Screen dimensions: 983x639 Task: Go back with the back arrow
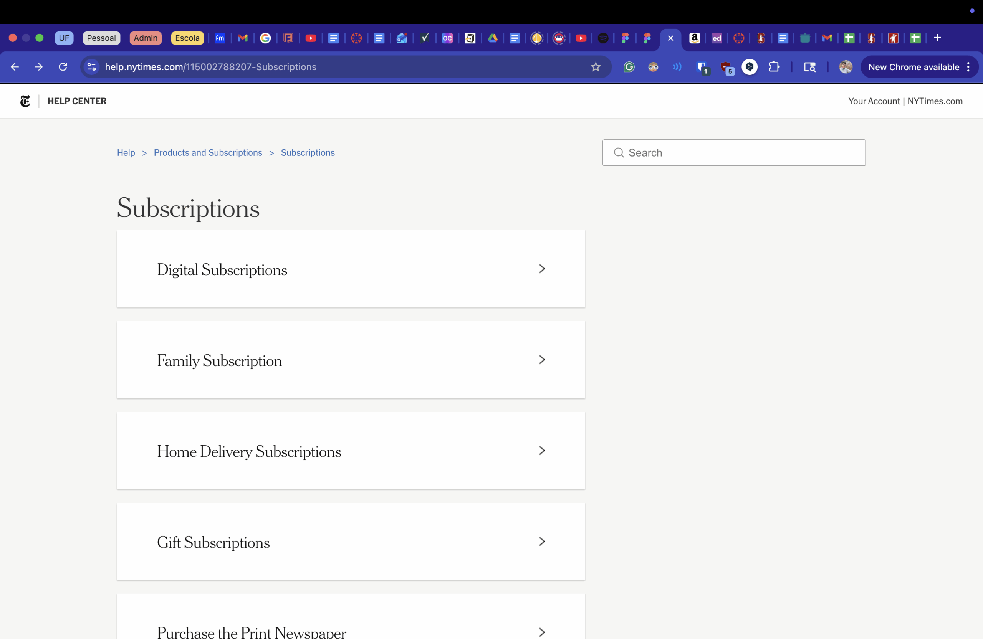point(15,67)
